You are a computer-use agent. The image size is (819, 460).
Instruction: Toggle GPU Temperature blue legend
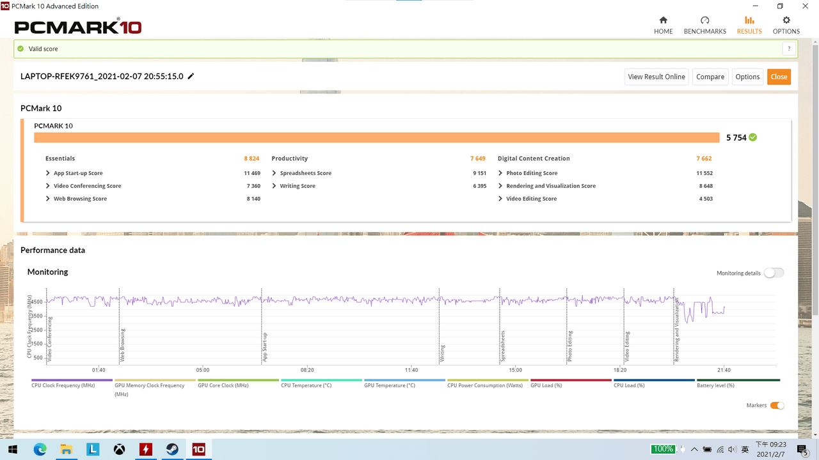tap(404, 383)
